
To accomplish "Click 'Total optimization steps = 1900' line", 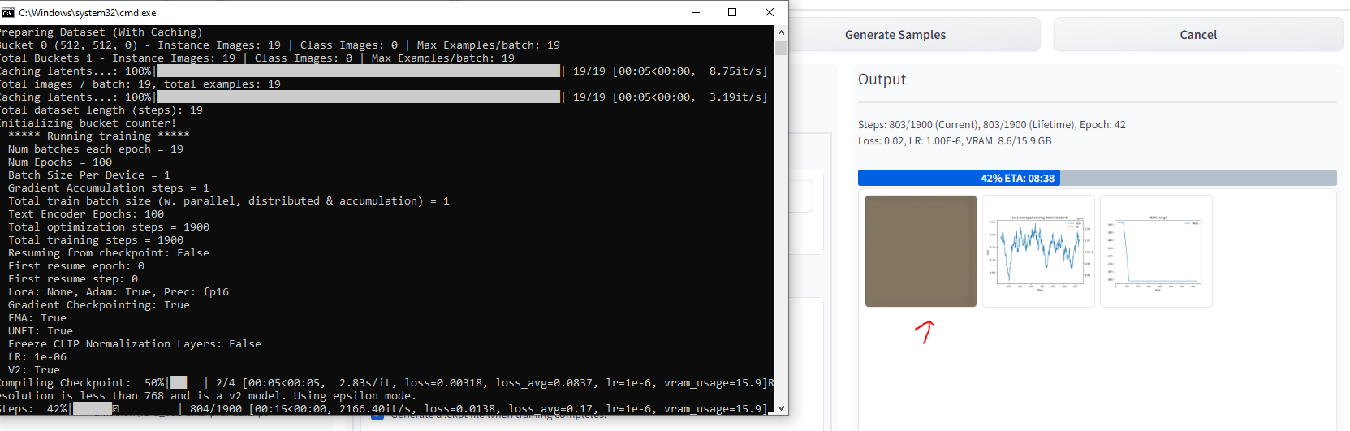I will [x=109, y=227].
